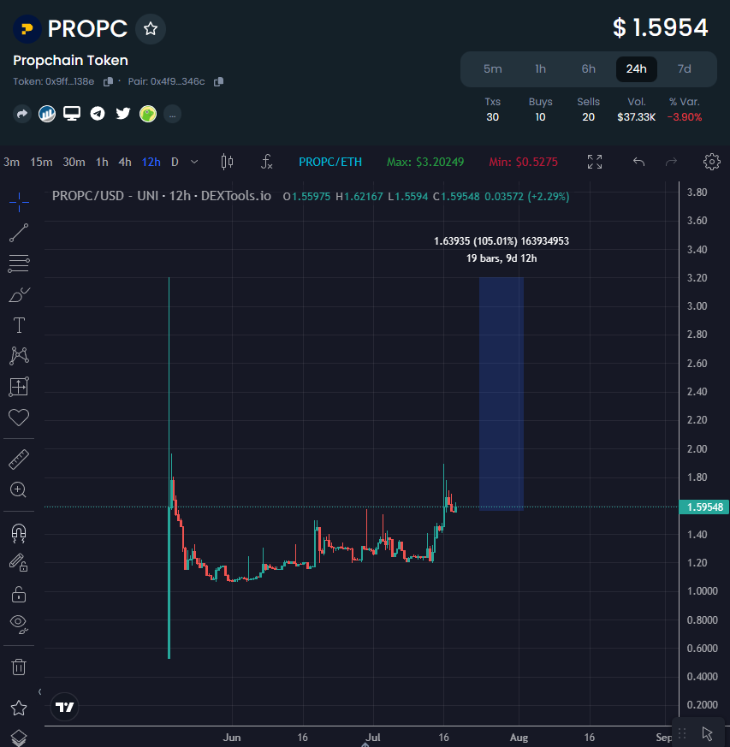Open the more-links ellipsis menu
Viewport: 730px width, 747px height.
click(x=172, y=114)
